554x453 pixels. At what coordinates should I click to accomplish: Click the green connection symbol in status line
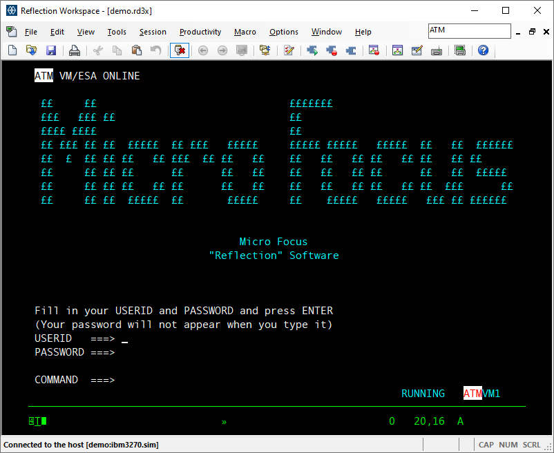pos(37,421)
